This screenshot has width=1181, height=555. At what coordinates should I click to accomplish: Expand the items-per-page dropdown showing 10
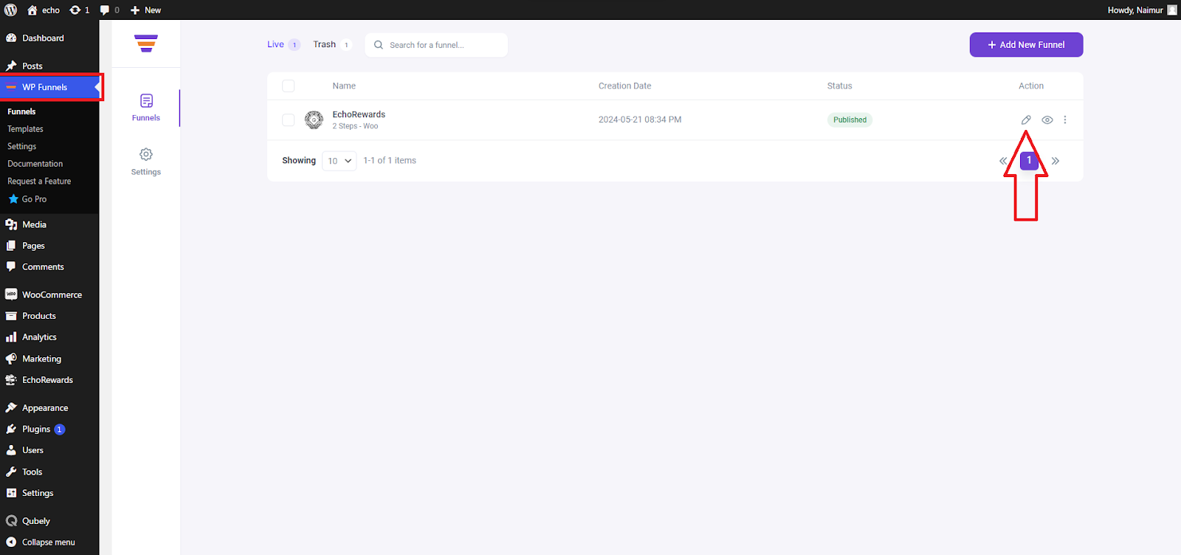340,161
